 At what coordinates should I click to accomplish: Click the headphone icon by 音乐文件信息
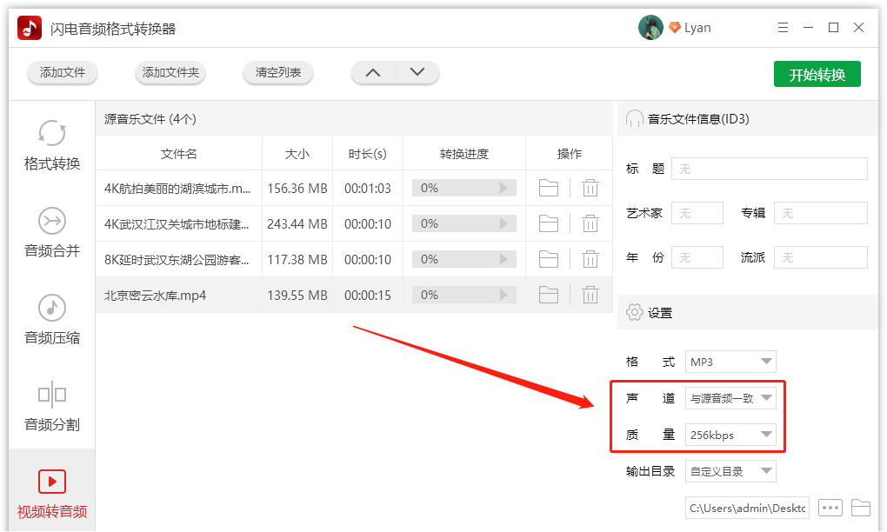click(634, 119)
